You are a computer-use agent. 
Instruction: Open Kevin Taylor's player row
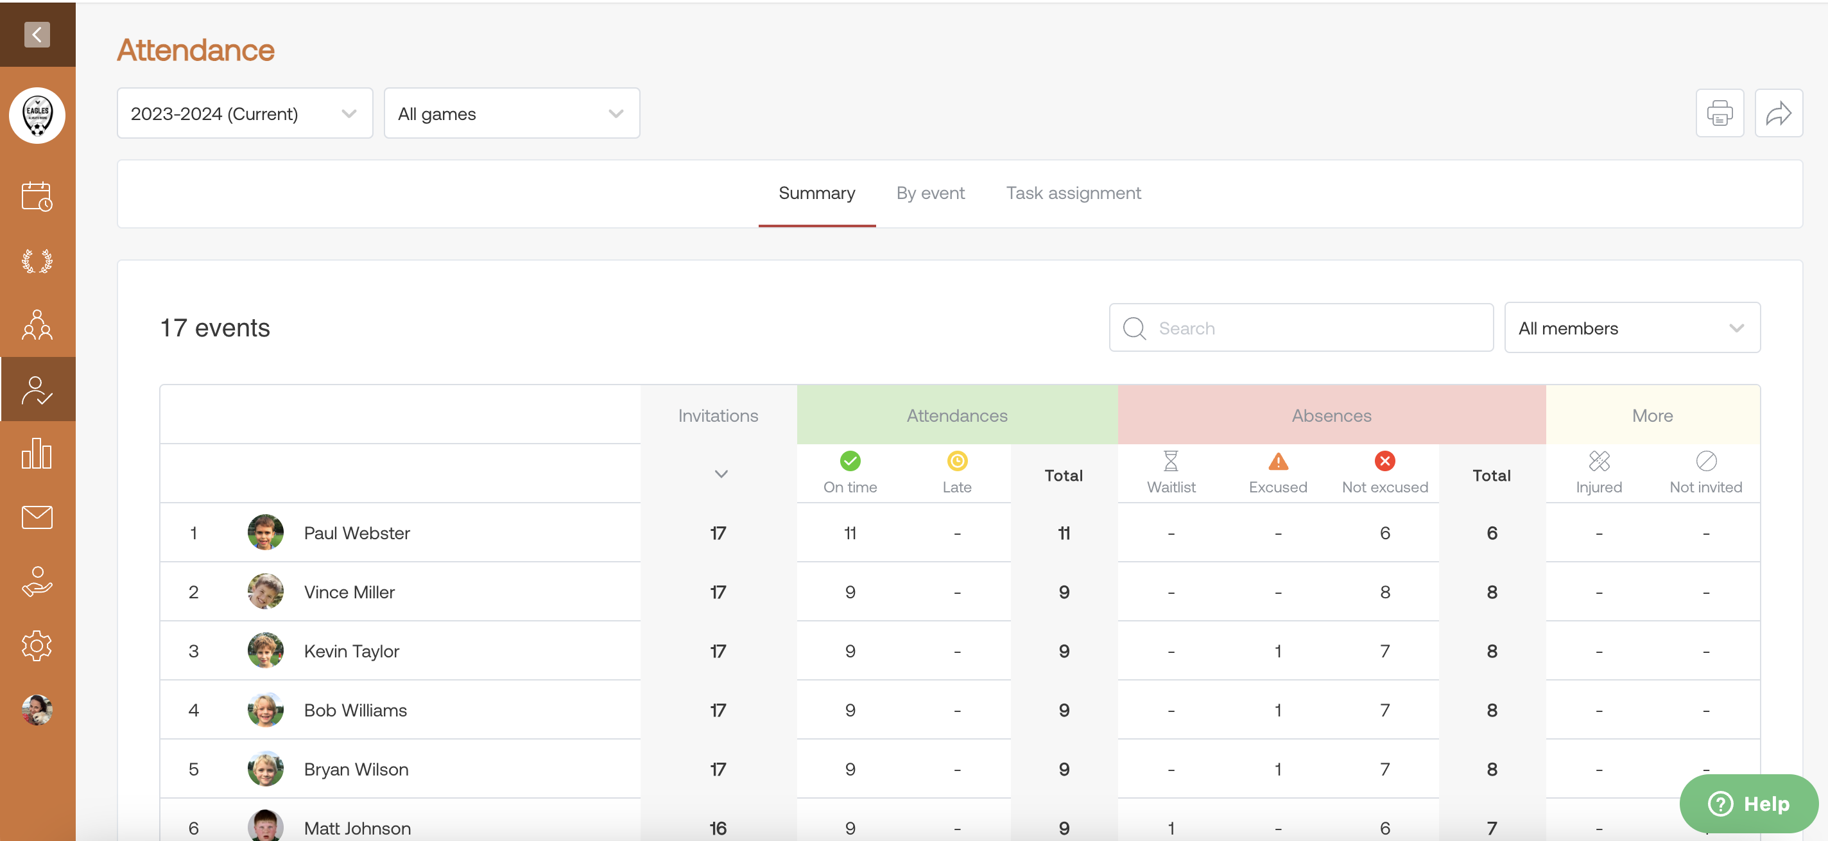960,651
